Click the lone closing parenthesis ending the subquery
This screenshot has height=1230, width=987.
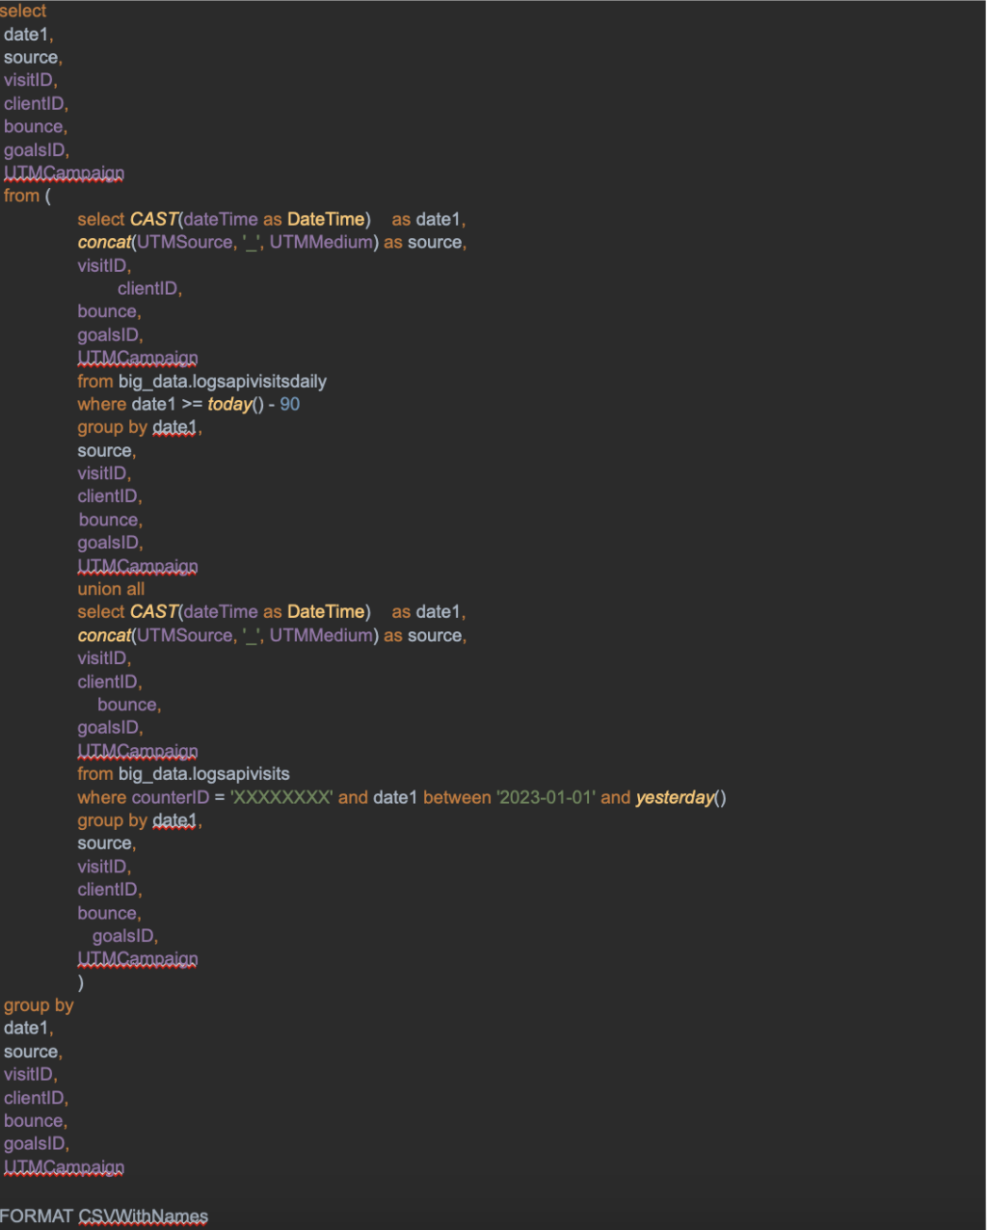pos(81,982)
